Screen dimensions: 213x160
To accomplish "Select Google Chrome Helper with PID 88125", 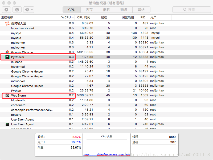I will [106, 76].
